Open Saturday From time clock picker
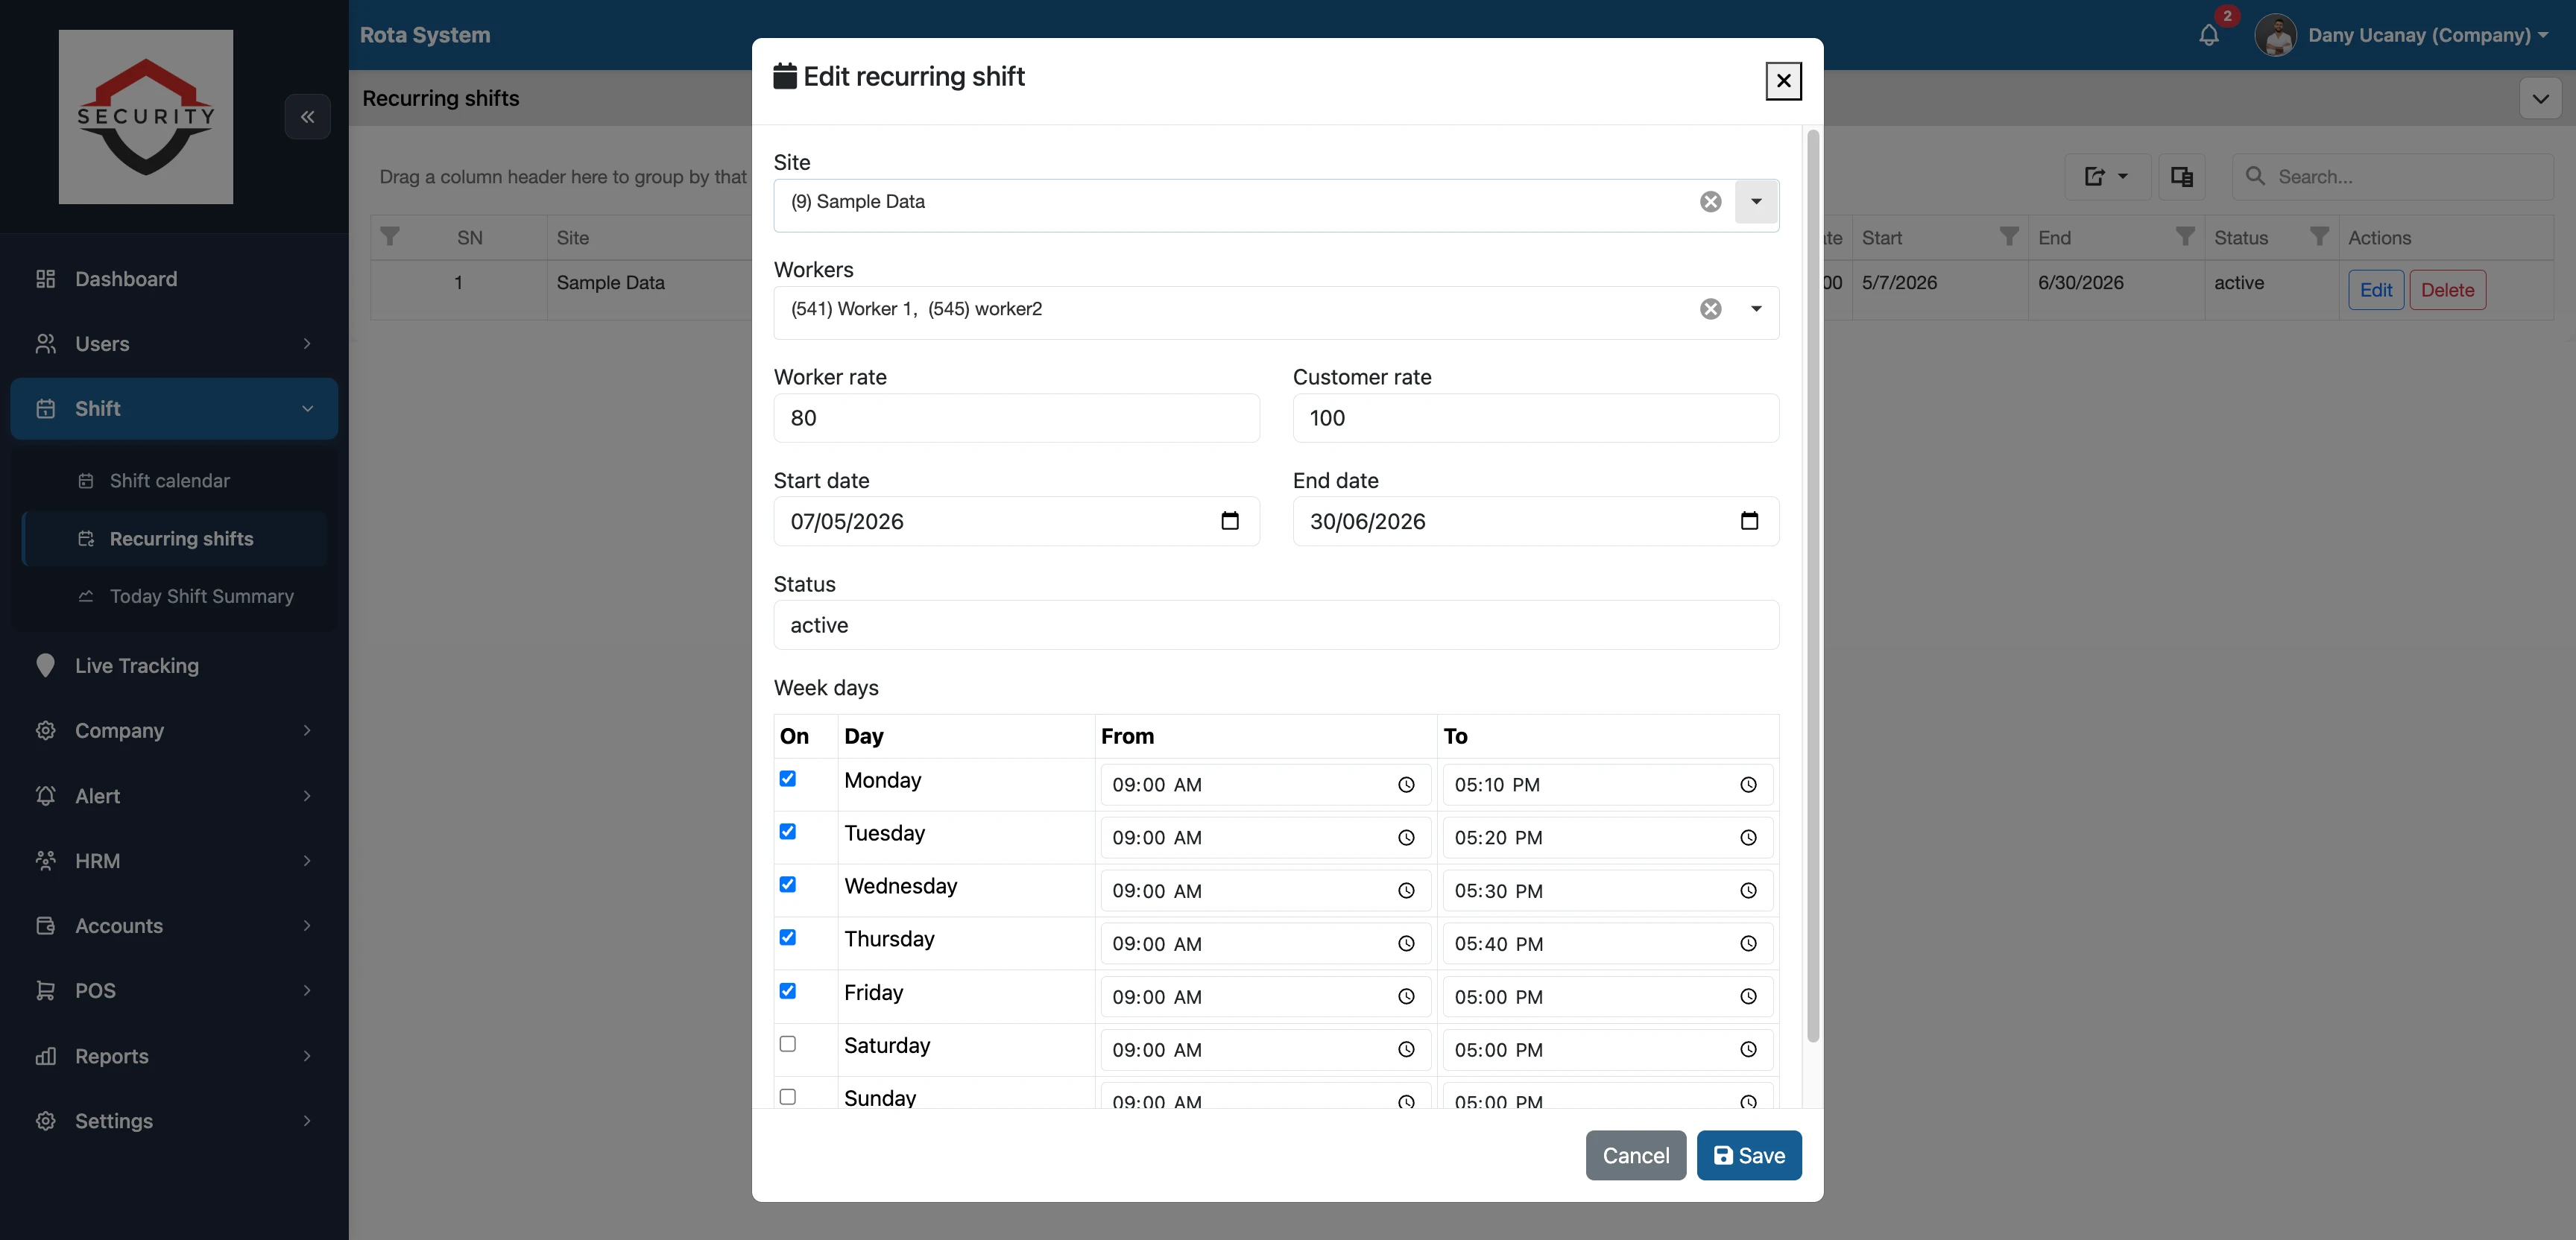Viewport: 2576px width, 1240px height. click(1406, 1050)
